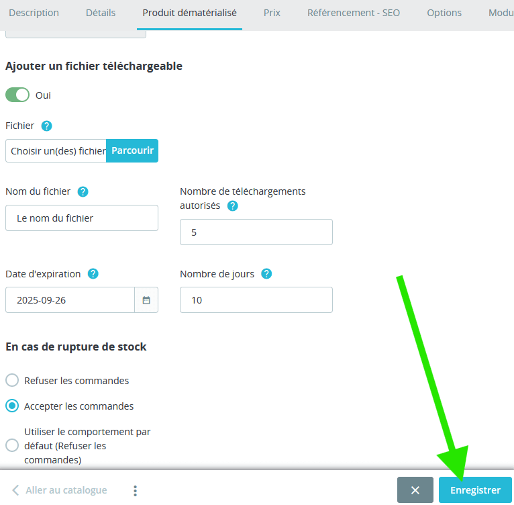
Task: Select Refuser les commandes option
Action: pos(12,381)
